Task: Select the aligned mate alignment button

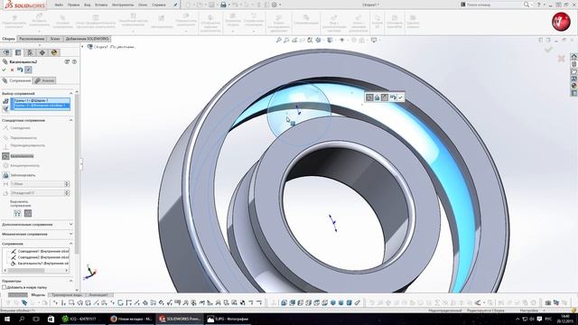Action: (17, 213)
